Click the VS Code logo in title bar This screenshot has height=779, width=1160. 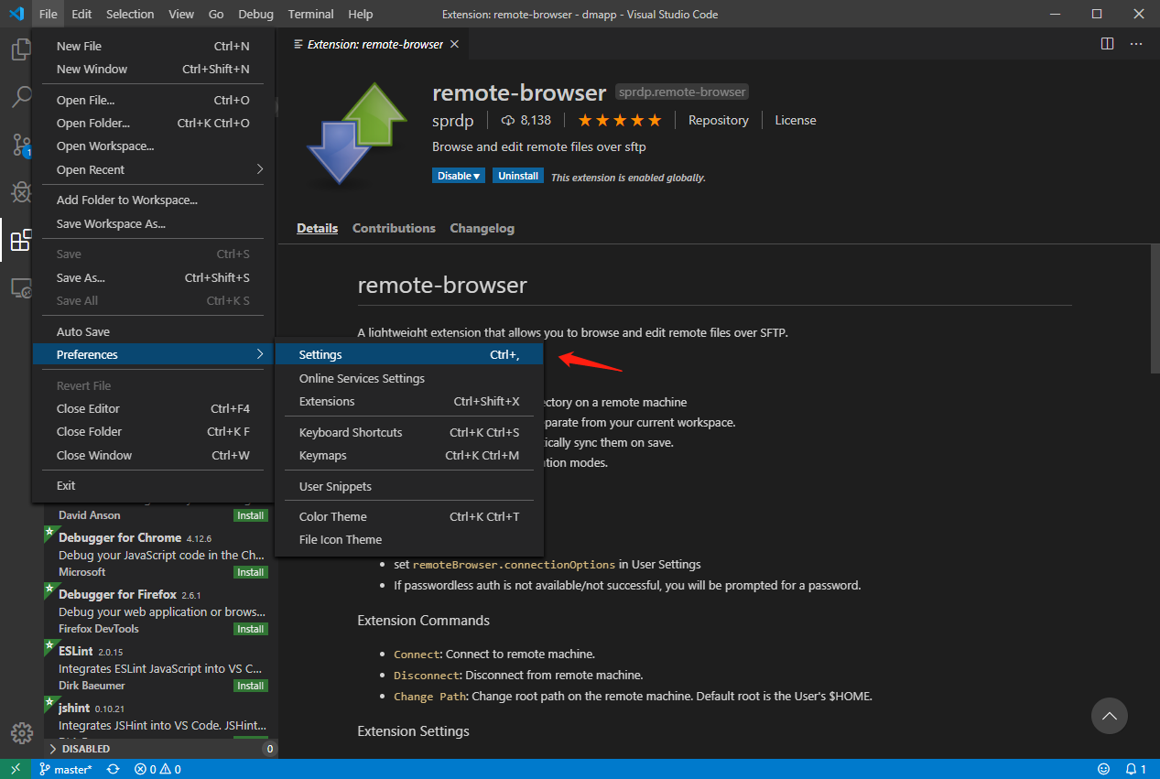[x=16, y=14]
